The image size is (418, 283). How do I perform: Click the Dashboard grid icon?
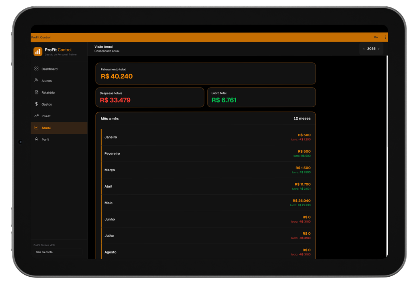click(37, 69)
